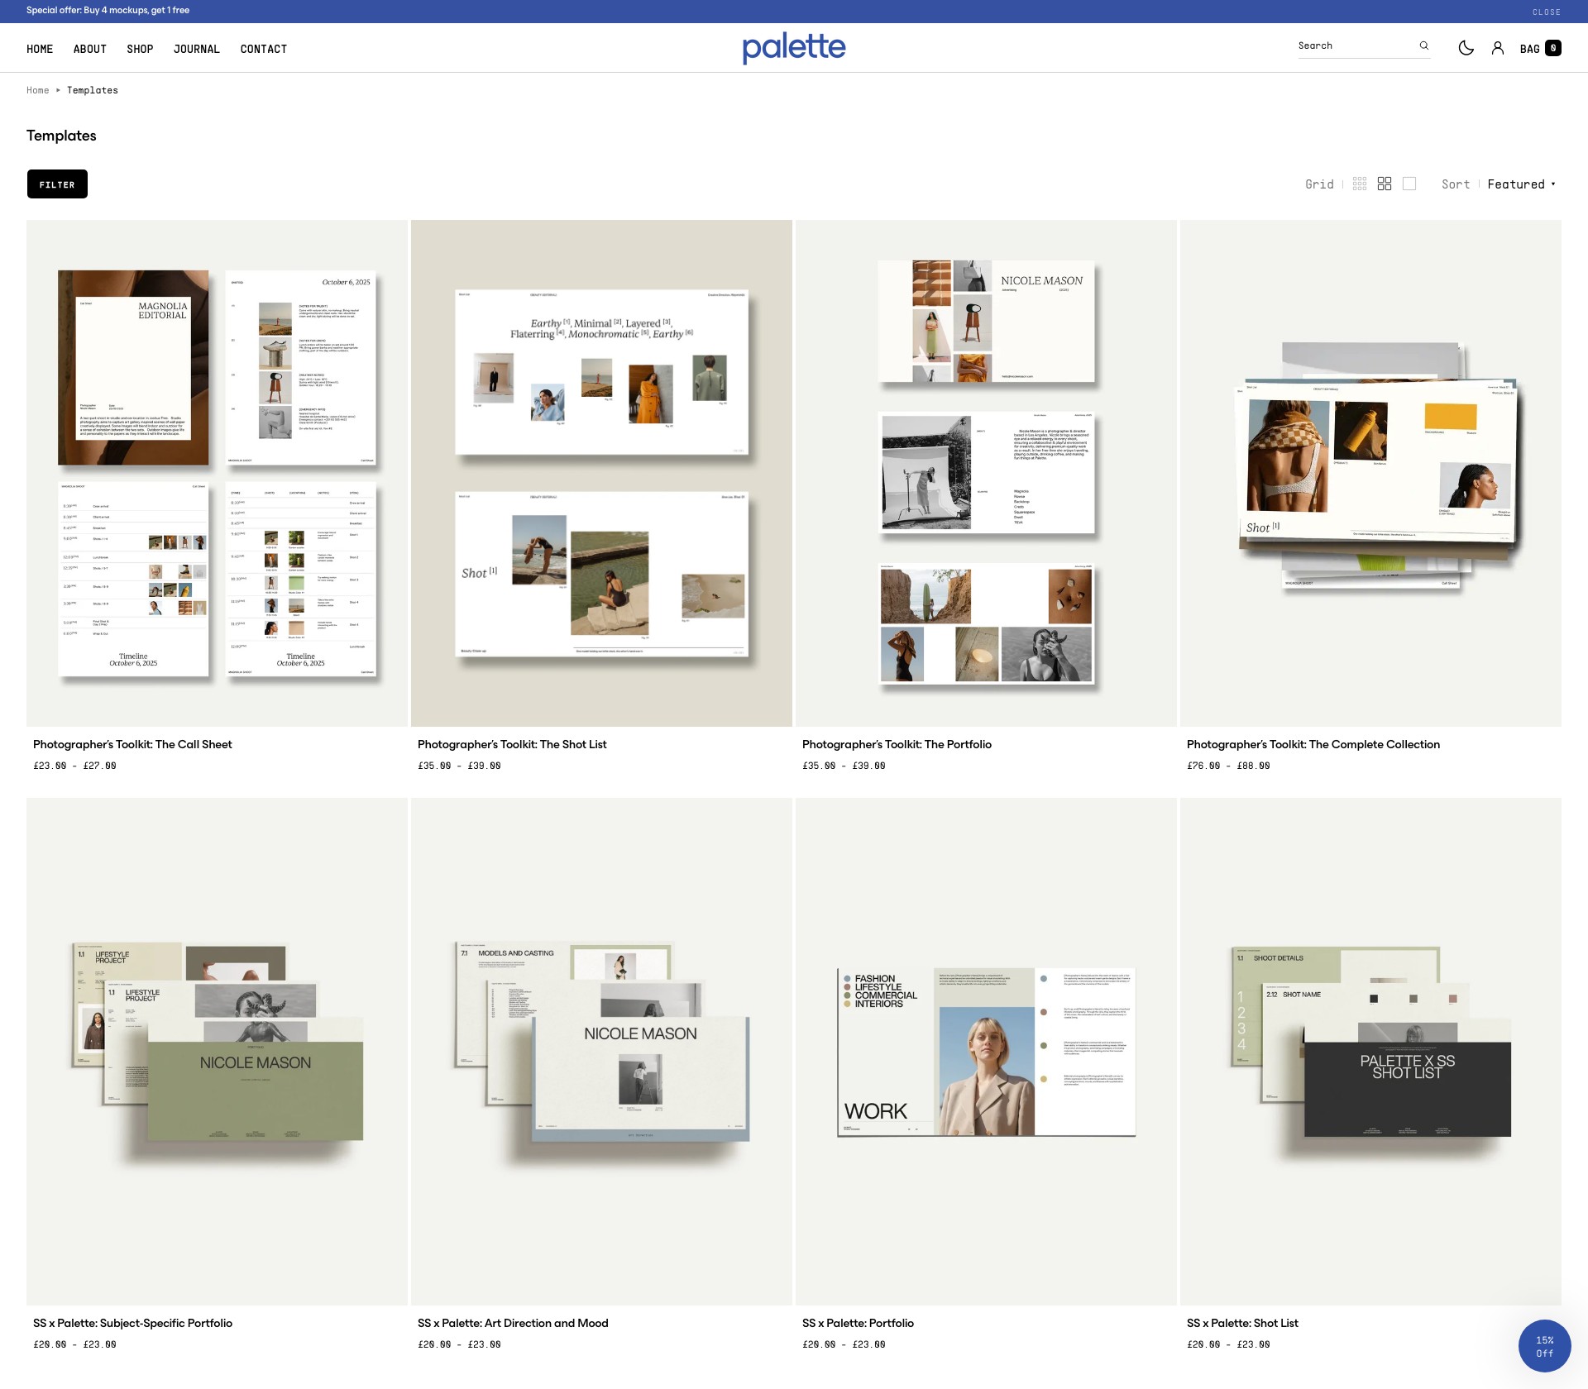The width and height of the screenshot is (1588, 1389).
Task: Open The Portfolio toolkit product thumbnail
Action: pos(986,473)
